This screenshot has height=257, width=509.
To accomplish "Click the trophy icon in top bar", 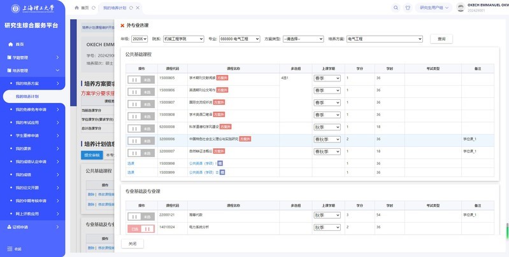I will coord(408,8).
